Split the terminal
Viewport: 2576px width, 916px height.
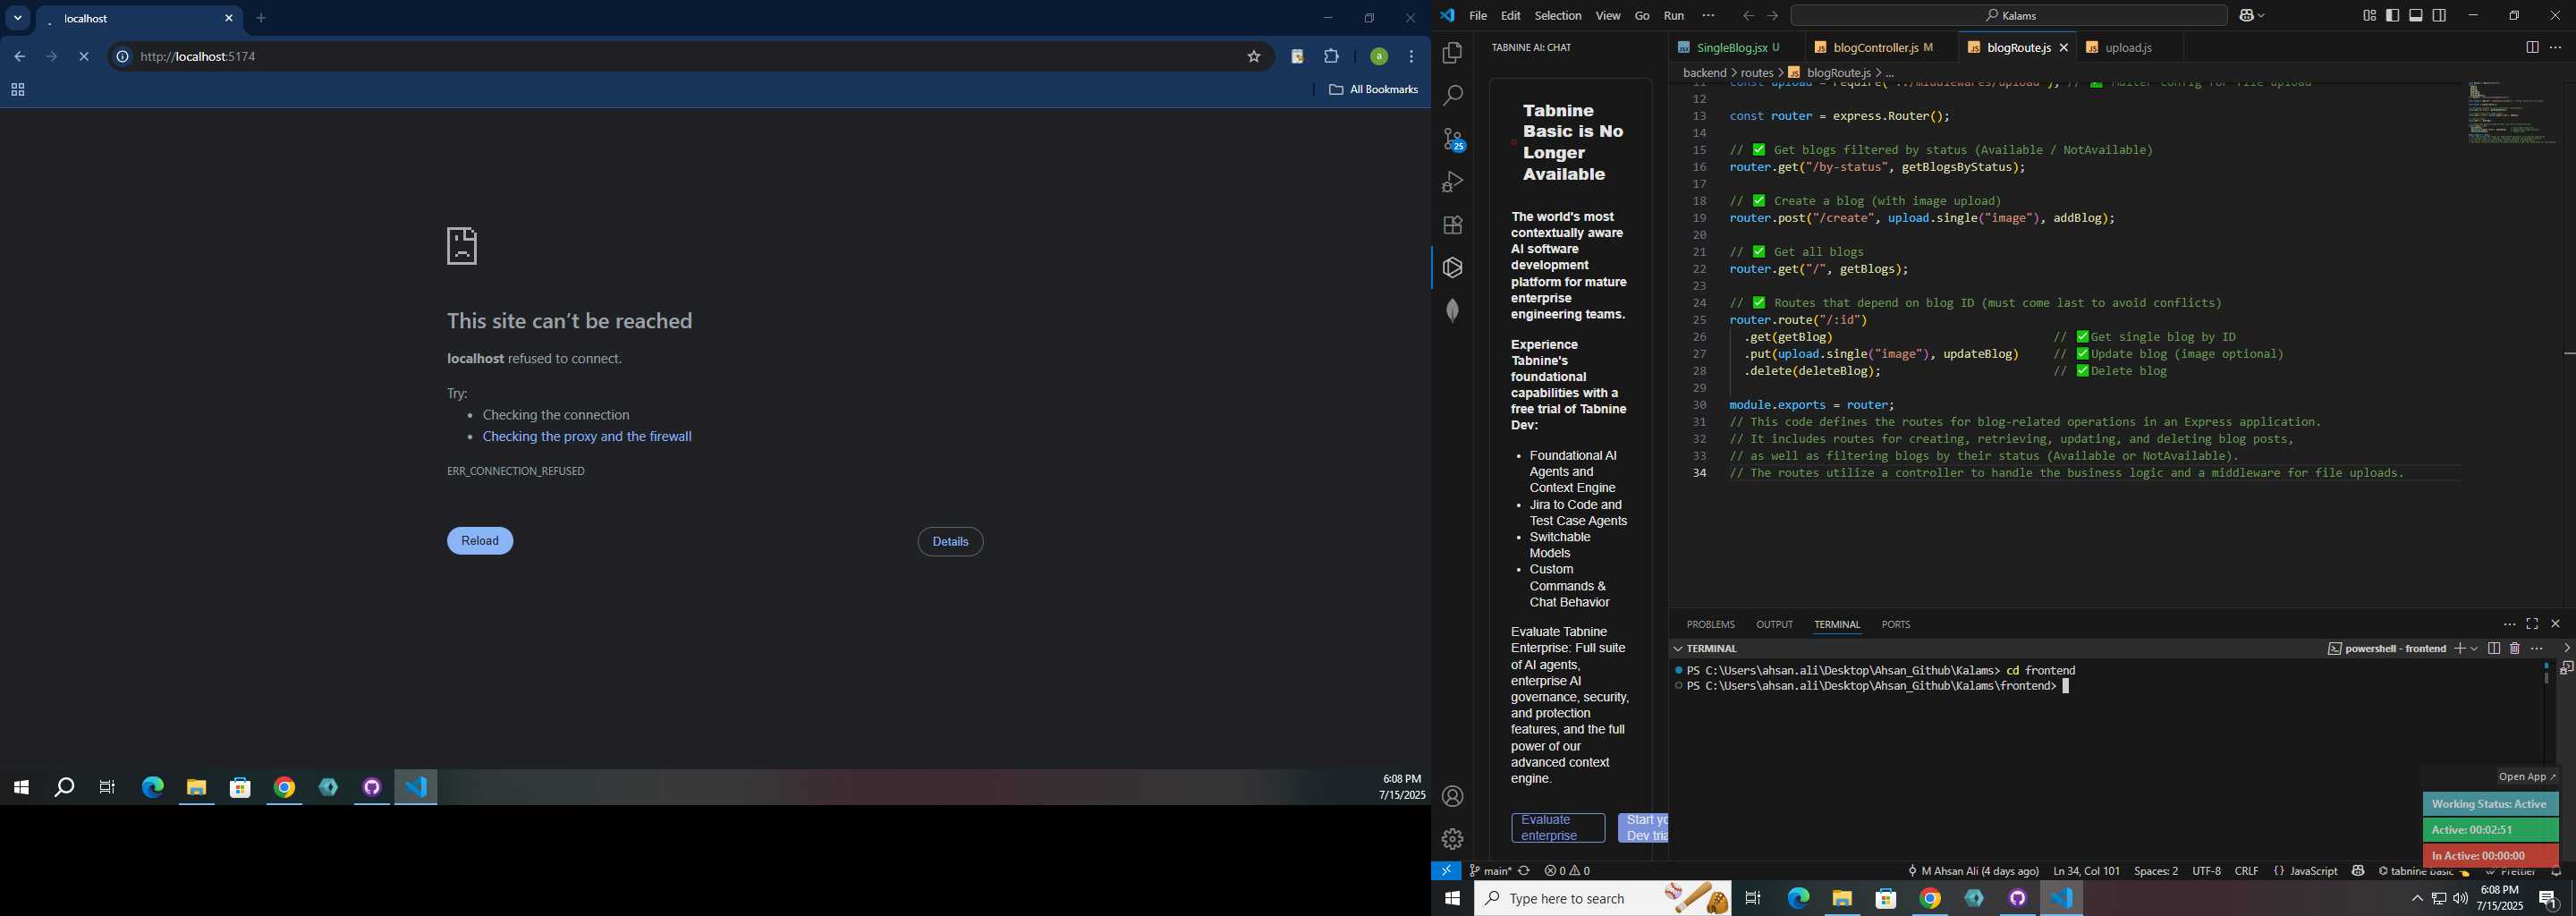click(2494, 648)
